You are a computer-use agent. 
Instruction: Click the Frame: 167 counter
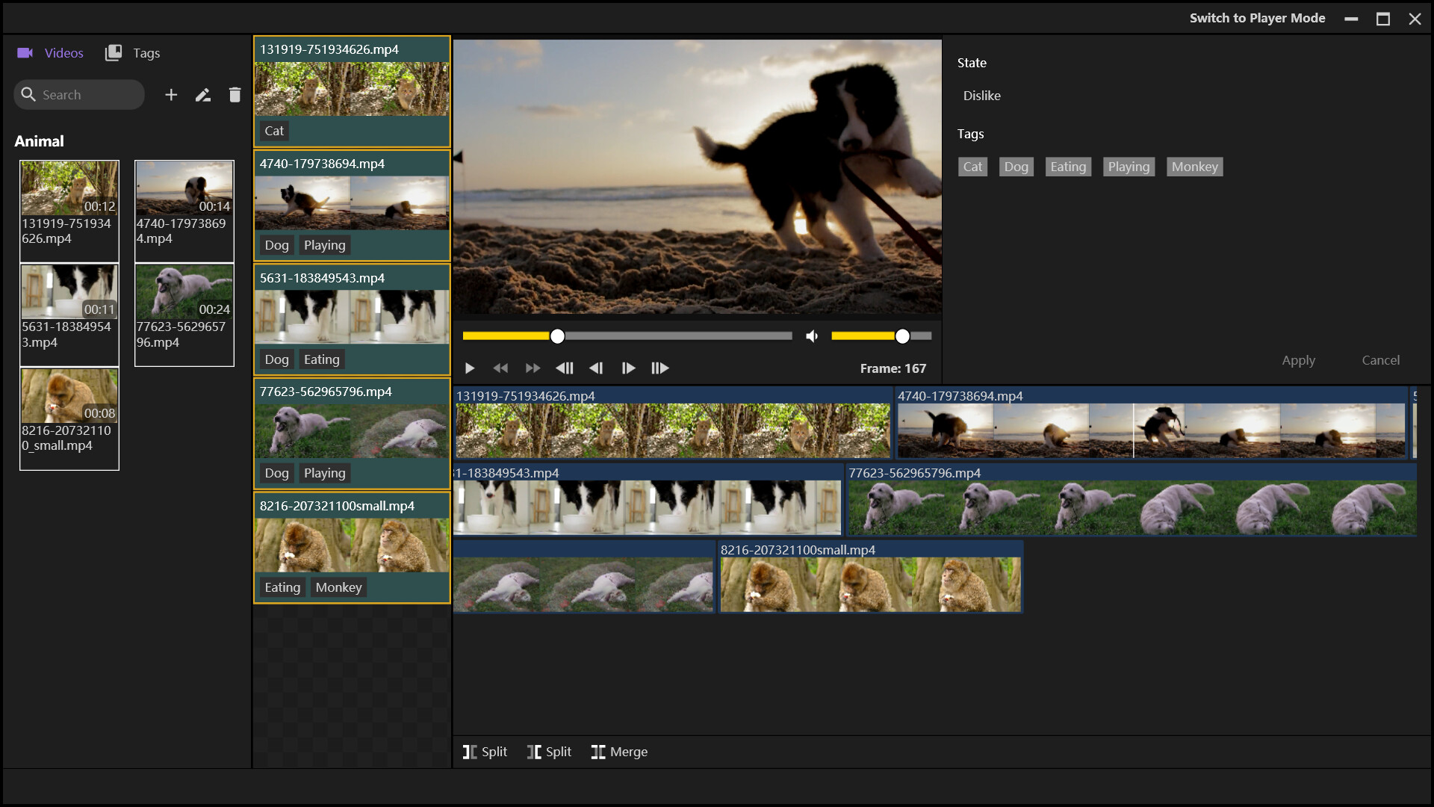[x=893, y=368]
